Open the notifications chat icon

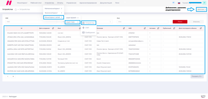pyautogui.click(x=173, y=3)
